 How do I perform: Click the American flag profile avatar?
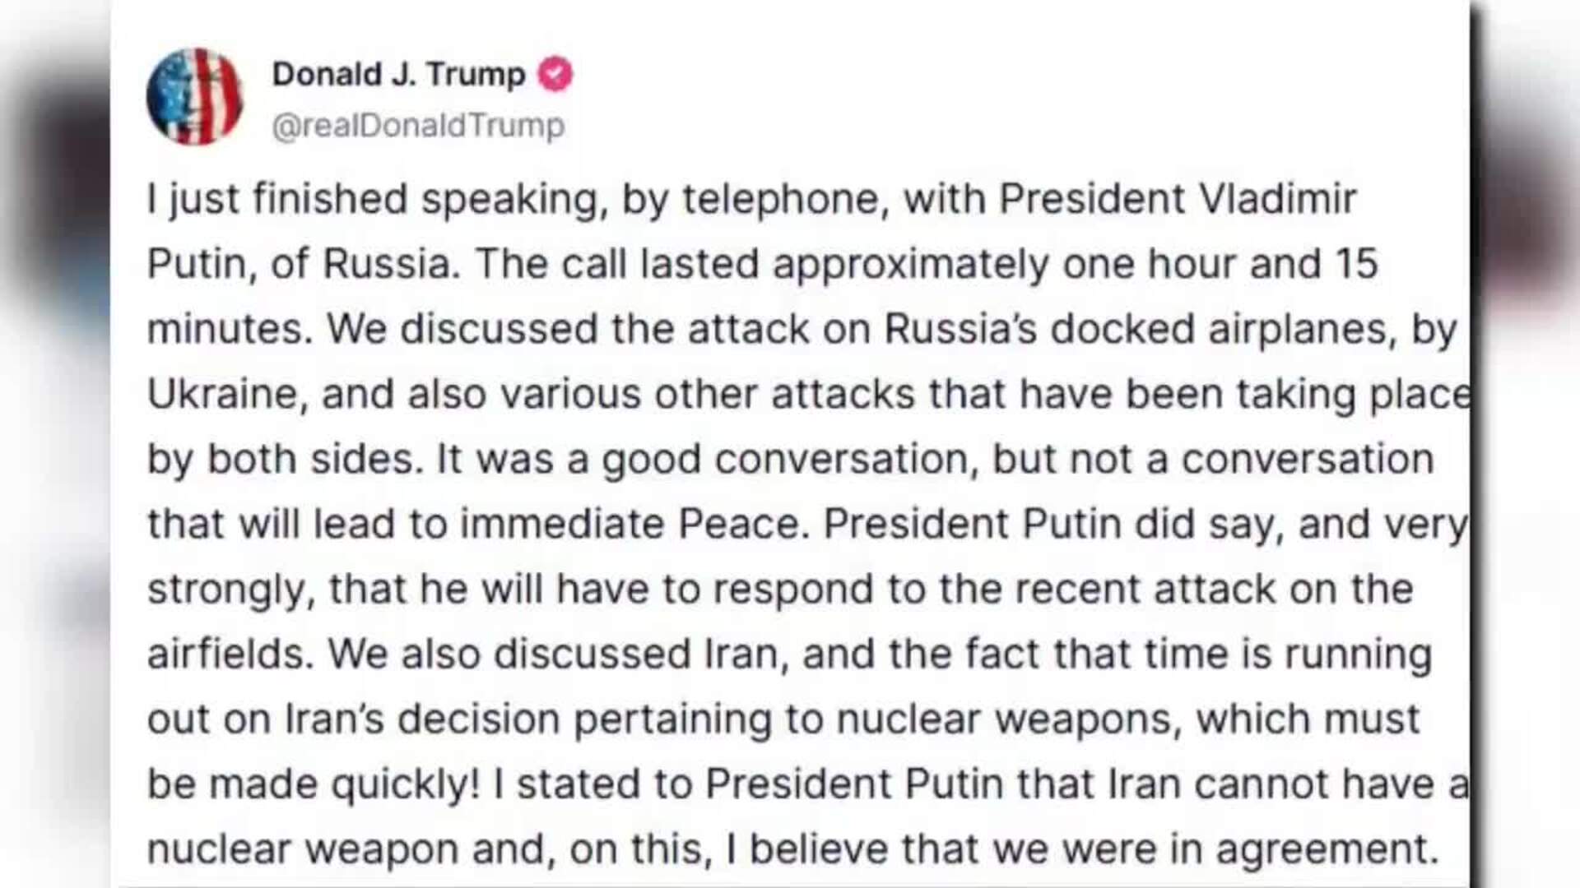pos(194,96)
